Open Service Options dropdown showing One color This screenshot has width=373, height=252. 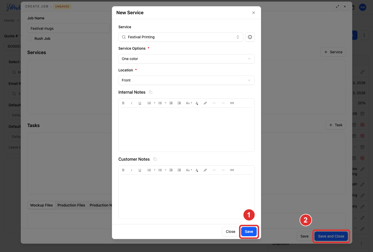coord(186,59)
